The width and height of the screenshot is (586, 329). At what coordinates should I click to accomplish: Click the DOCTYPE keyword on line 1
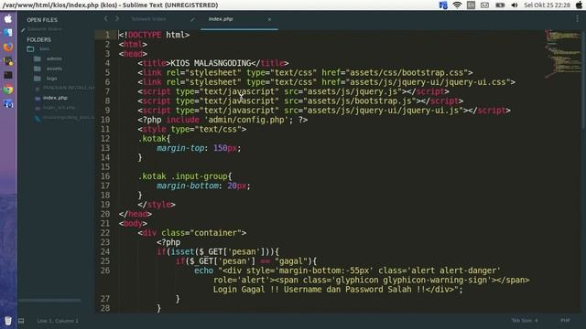145,35
